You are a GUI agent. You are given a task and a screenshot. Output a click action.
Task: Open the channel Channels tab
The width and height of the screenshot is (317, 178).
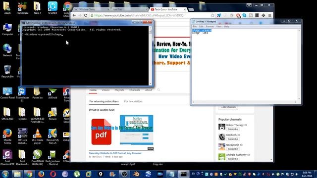(x=135, y=90)
